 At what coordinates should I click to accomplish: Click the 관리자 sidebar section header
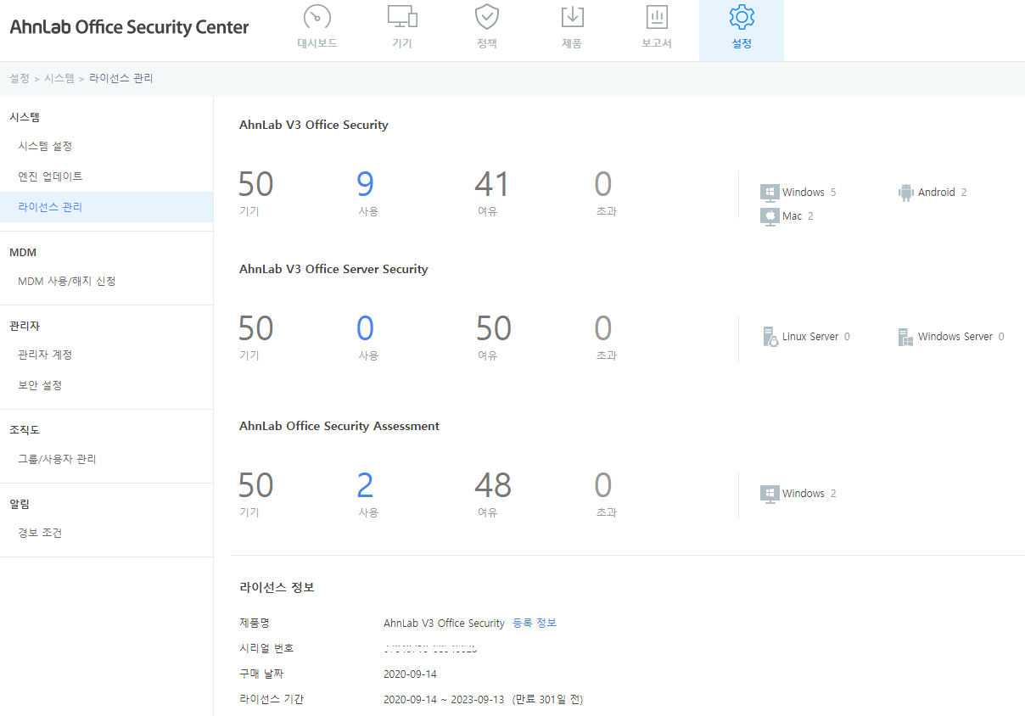coord(25,326)
